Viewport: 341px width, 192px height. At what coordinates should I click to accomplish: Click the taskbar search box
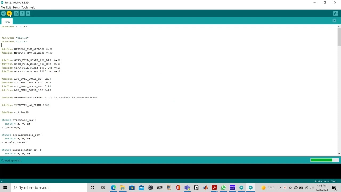tap(49, 187)
